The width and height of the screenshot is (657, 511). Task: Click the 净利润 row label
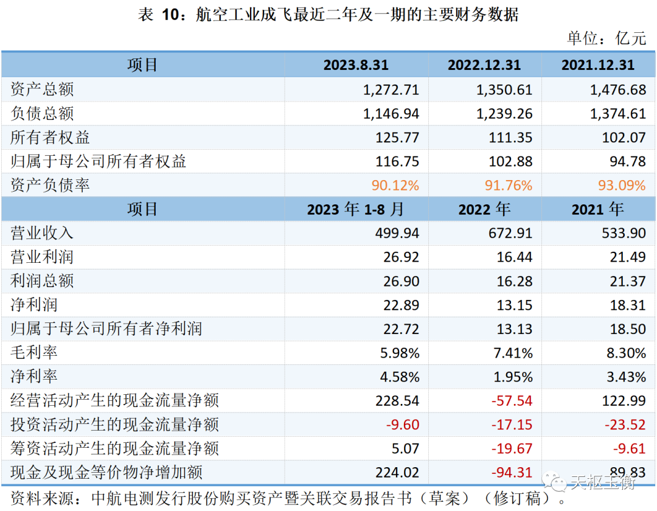coord(34,305)
